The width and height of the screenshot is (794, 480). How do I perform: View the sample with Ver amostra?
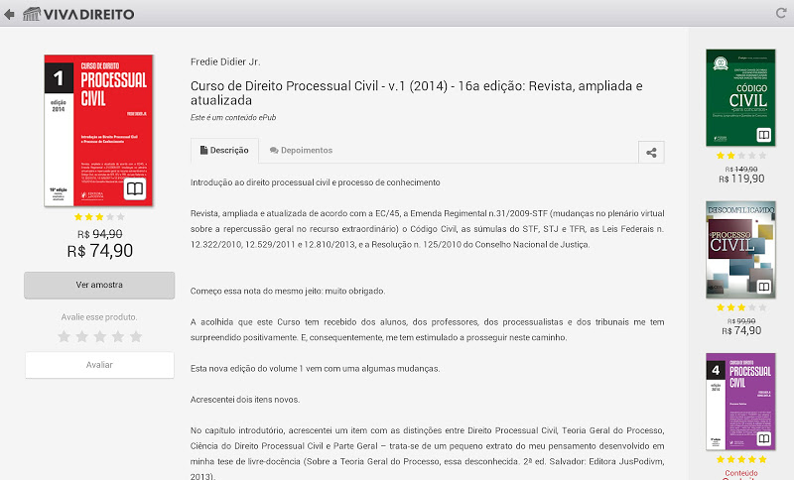99,286
